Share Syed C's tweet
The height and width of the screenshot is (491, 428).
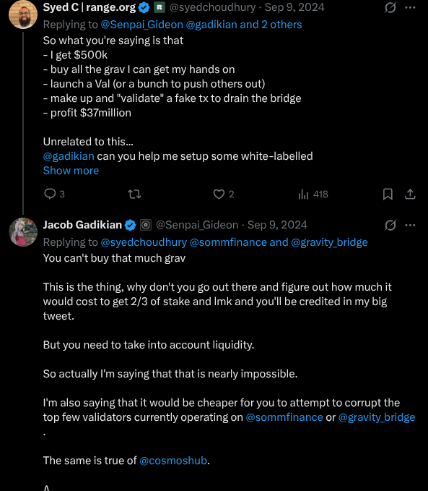[410, 194]
